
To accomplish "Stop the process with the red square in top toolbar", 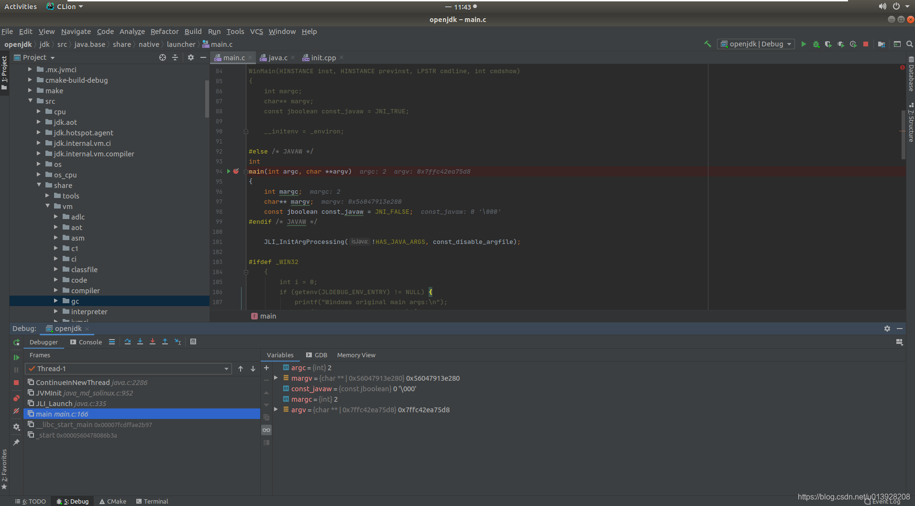I will [x=866, y=44].
